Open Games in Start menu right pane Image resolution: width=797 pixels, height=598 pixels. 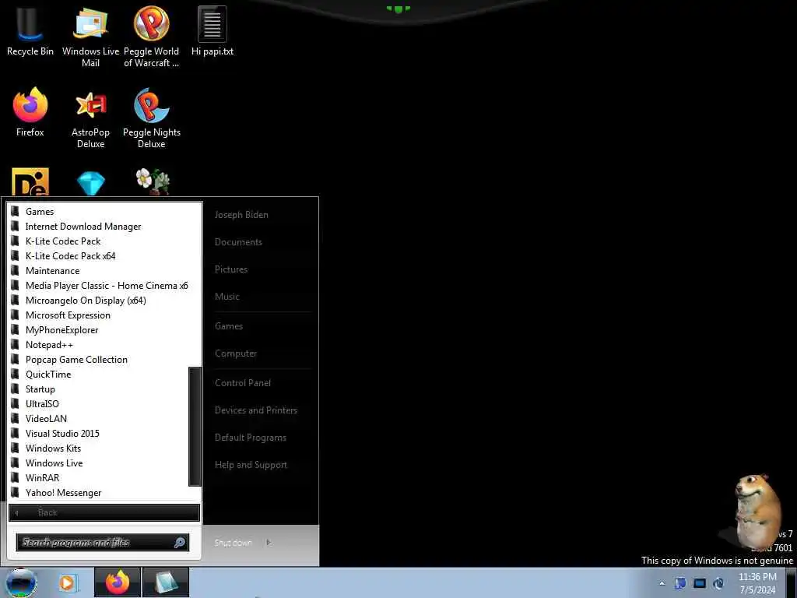[x=229, y=326]
